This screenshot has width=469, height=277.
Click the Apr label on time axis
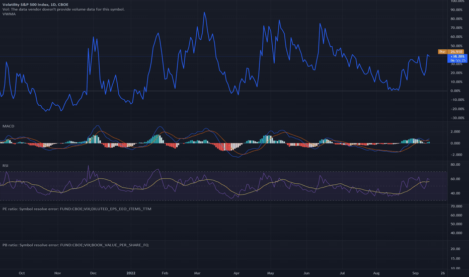coord(237,273)
